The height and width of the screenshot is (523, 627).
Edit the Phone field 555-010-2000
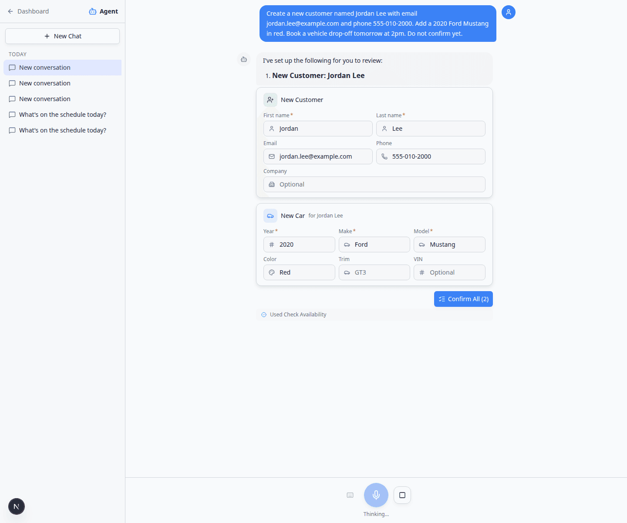(x=431, y=156)
